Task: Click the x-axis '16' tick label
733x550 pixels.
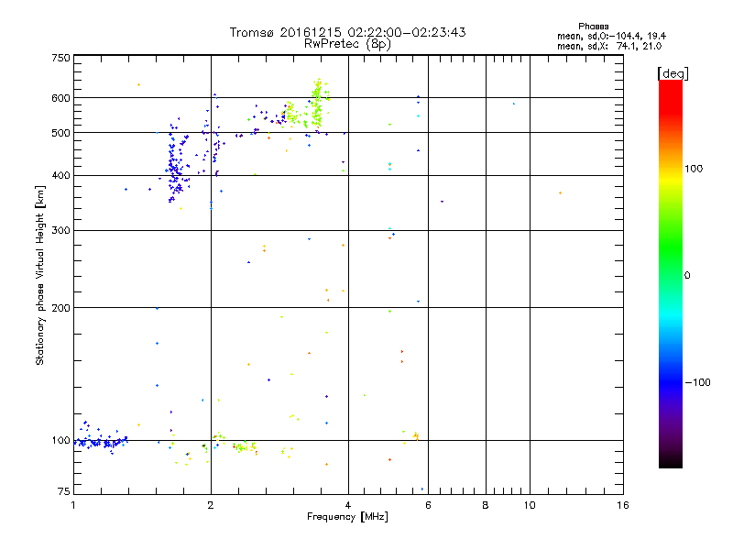Action: [623, 505]
